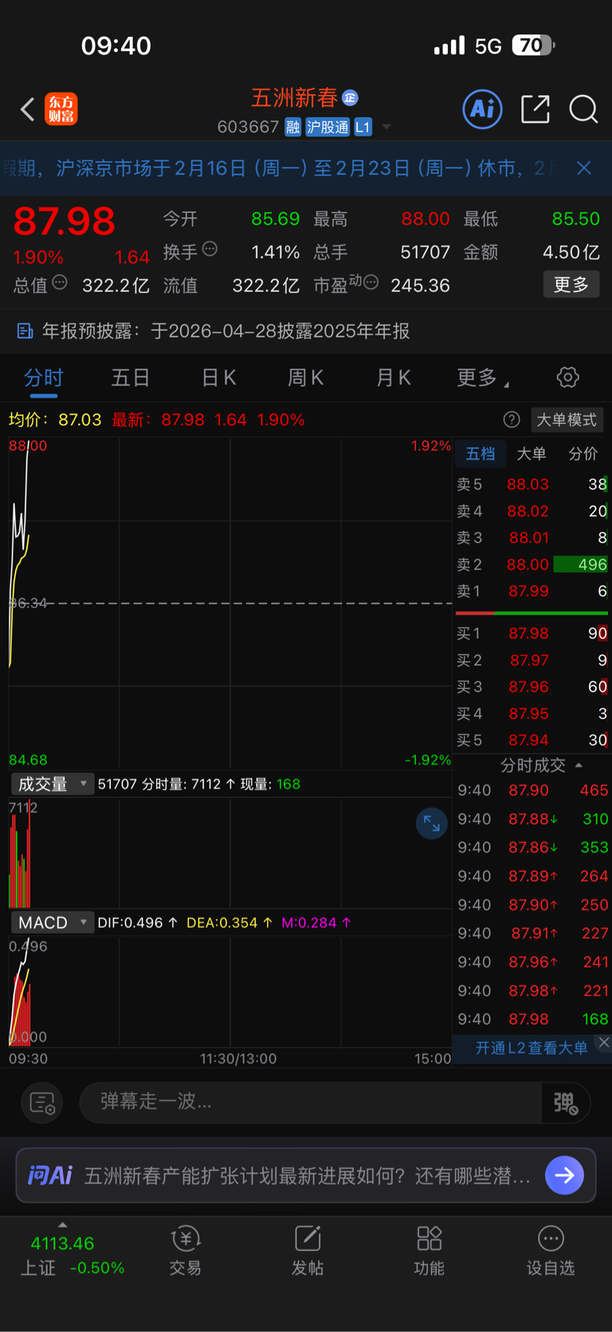The image size is (612, 1332).
Task: Tap the 买1 row at 87.98
Action: [532, 634]
